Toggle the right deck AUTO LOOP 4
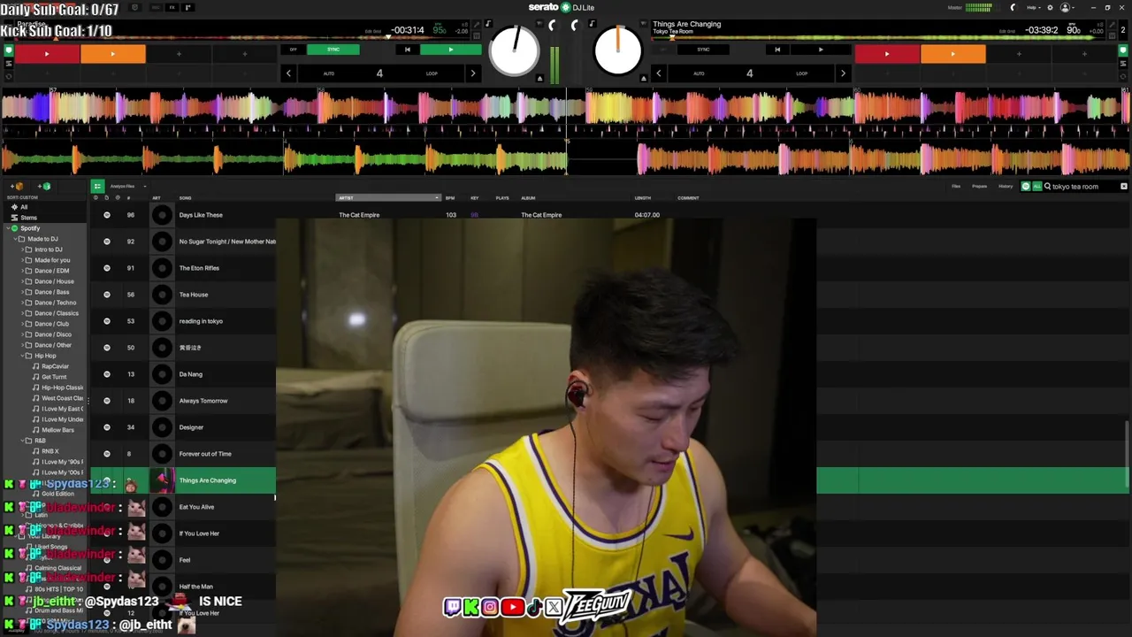The width and height of the screenshot is (1132, 637). [749, 73]
